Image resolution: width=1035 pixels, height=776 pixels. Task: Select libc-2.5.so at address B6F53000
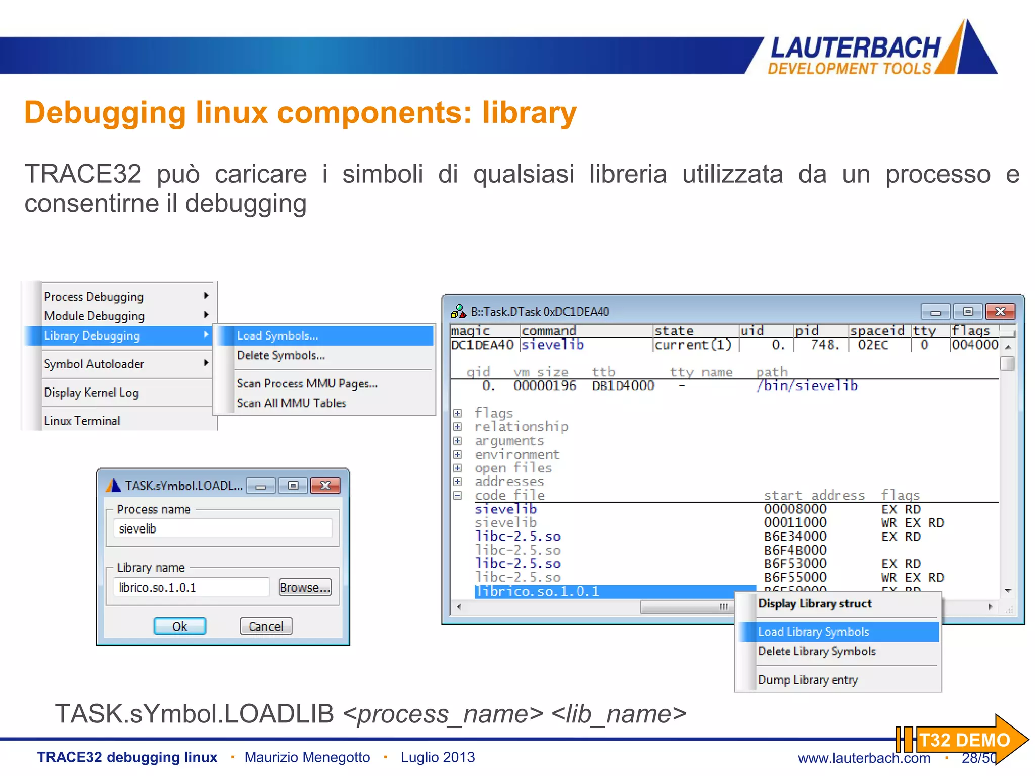518,563
